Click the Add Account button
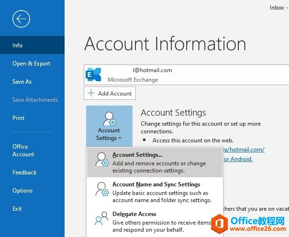Screen dimensions: 289x237 110,93
